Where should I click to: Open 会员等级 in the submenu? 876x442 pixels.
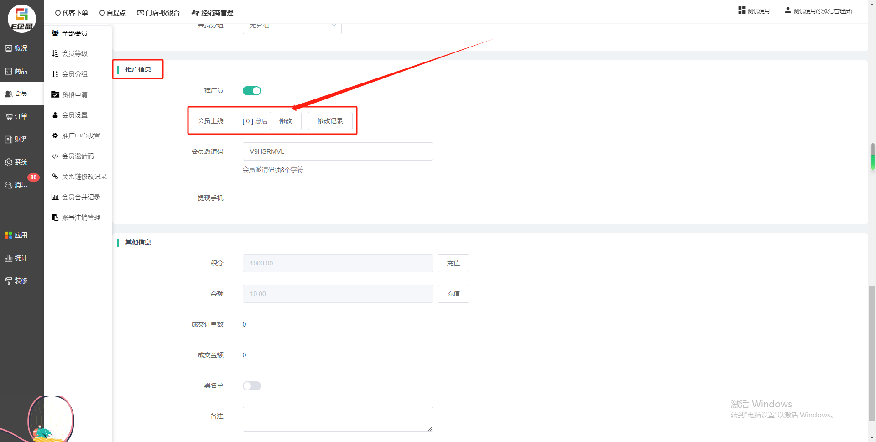[75, 53]
